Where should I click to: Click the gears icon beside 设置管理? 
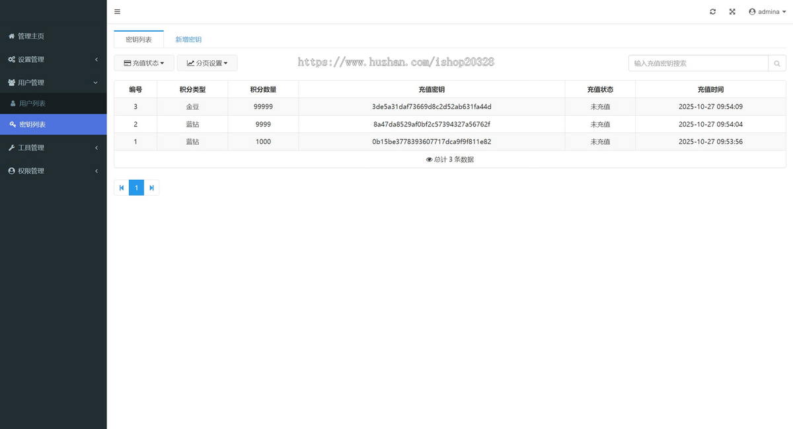11,59
